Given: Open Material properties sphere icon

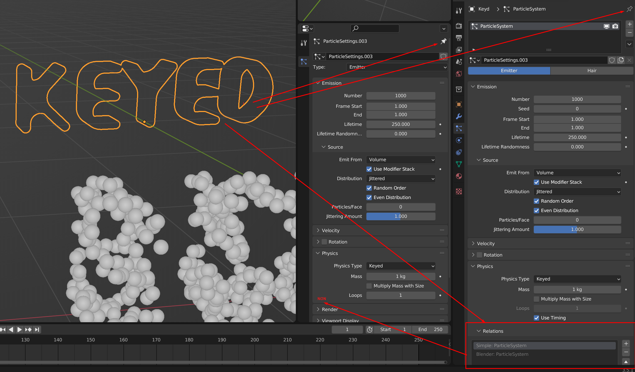Looking at the screenshot, I should (459, 176).
